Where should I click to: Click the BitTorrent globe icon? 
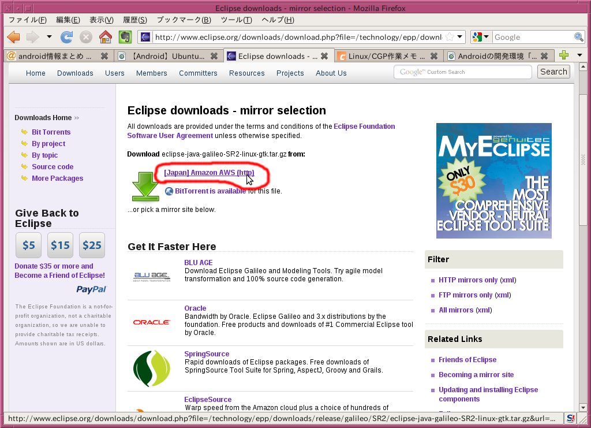(x=169, y=191)
